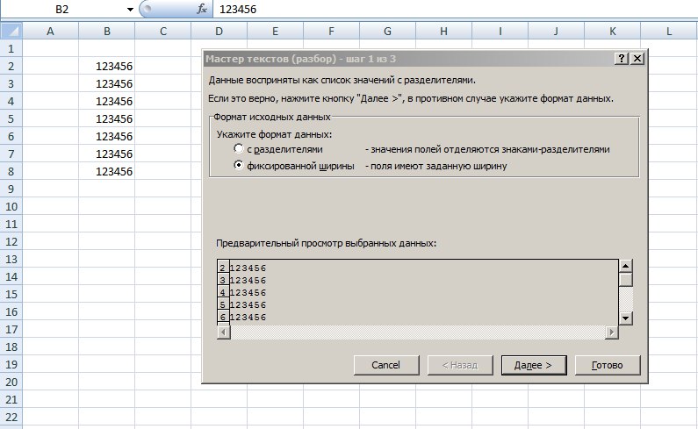Image resolution: width=698 pixels, height=429 pixels.
Task: Select row 15 header
Action: pyautogui.click(x=11, y=294)
